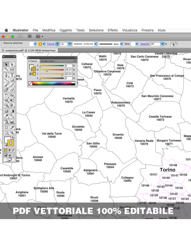Viewport: 191px width, 247px height.
Task: Enable Draw Normal mode
Action: coord(5,155)
